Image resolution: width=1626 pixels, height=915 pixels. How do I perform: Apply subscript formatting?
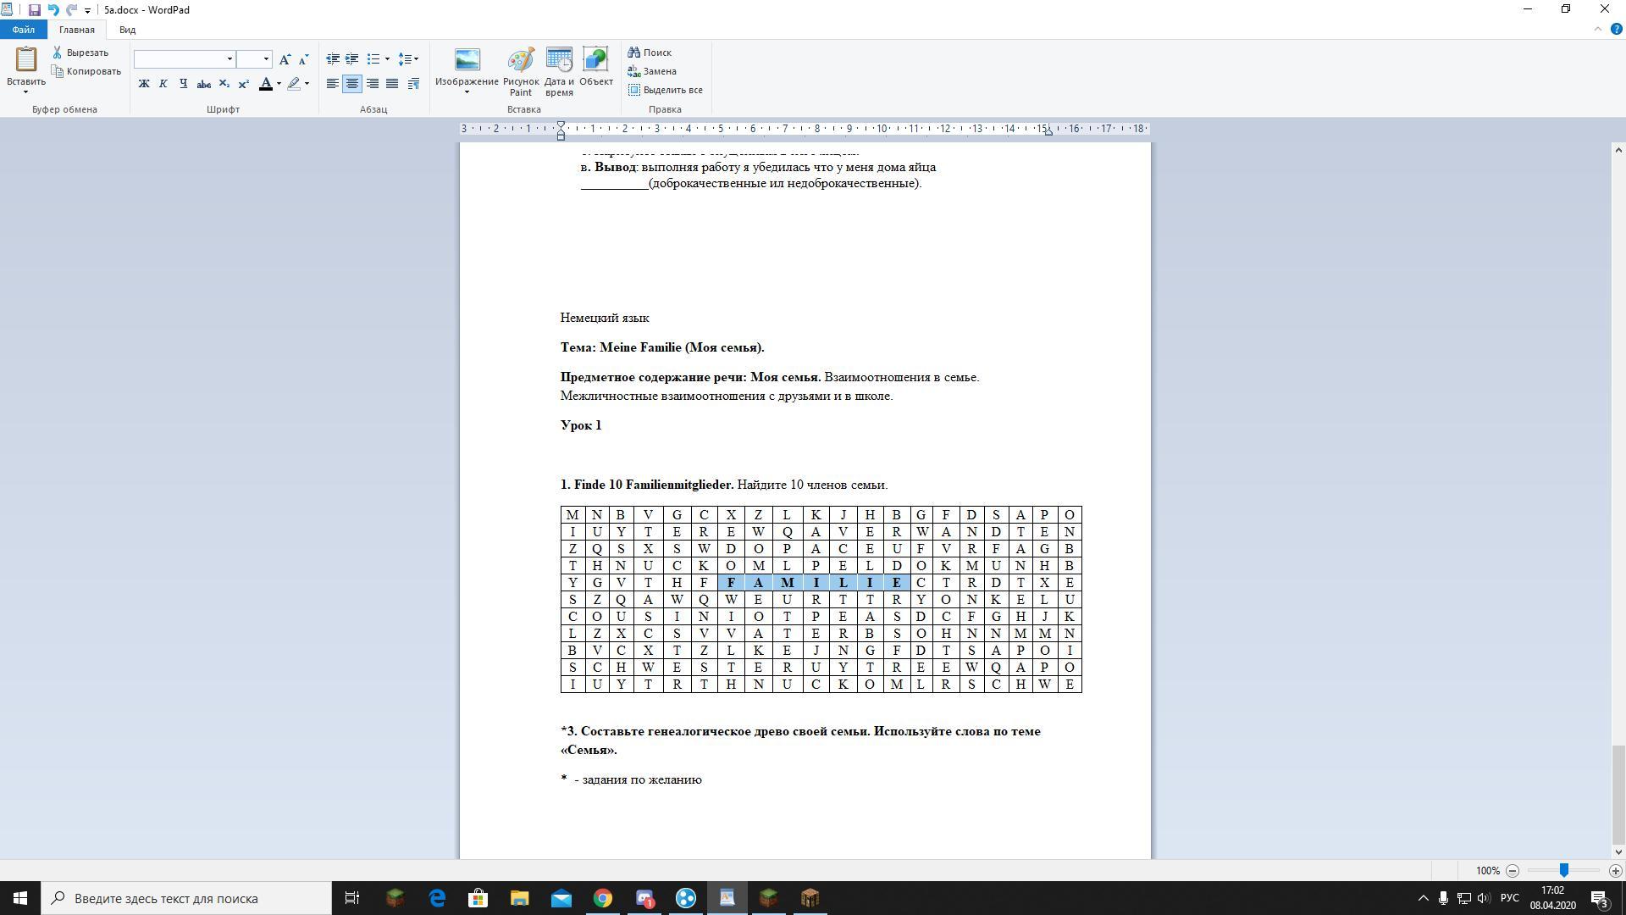pyautogui.click(x=224, y=84)
